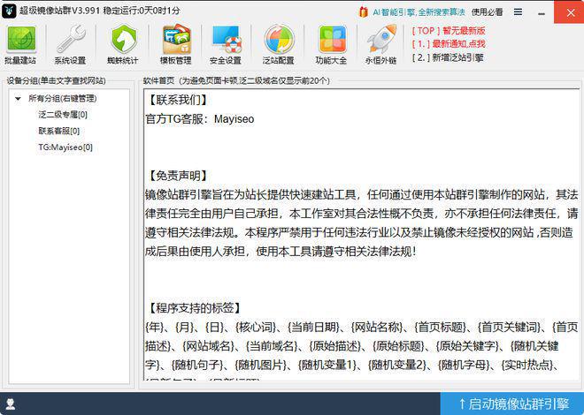Viewport: 584px width, 415px height.
Task: Open 功能大全 feature collection
Action: tap(331, 44)
